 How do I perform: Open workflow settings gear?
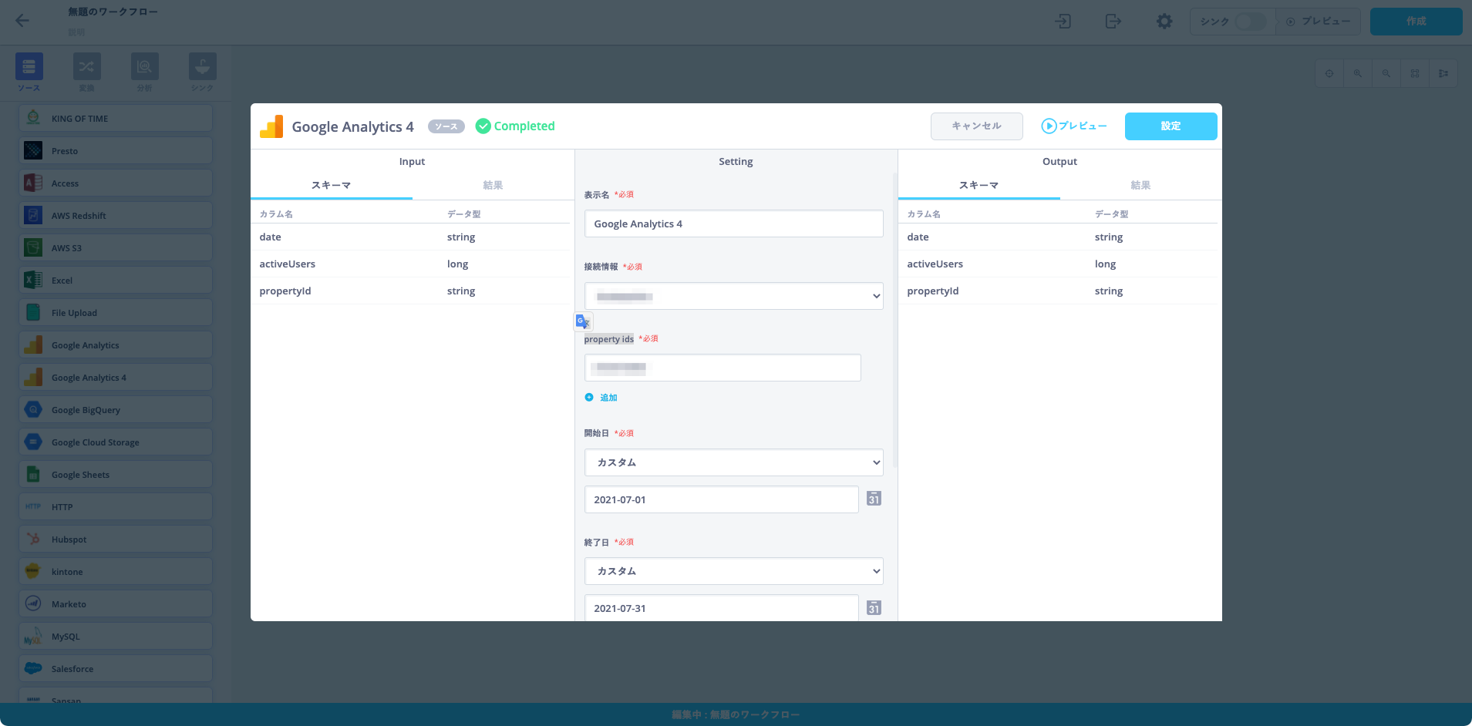coord(1164,21)
